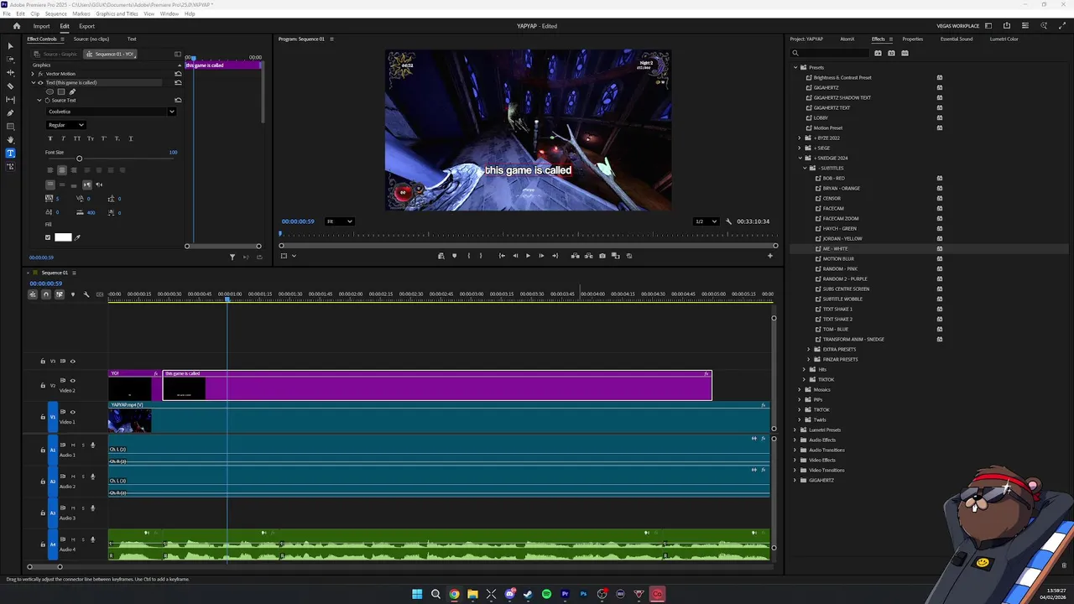Open the Coolvetica font dropdown
Viewport: 1074px width, 604px height.
[x=112, y=112]
